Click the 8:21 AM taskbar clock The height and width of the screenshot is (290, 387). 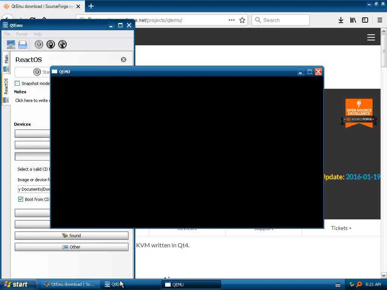point(373,285)
